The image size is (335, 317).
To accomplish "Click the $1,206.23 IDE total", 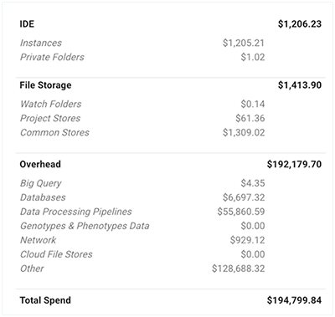I will coord(300,24).
